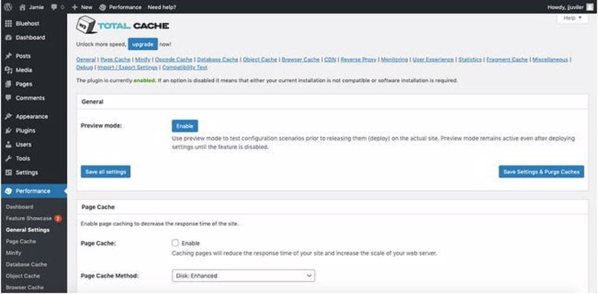Open the Tools wrench icon

(8, 158)
